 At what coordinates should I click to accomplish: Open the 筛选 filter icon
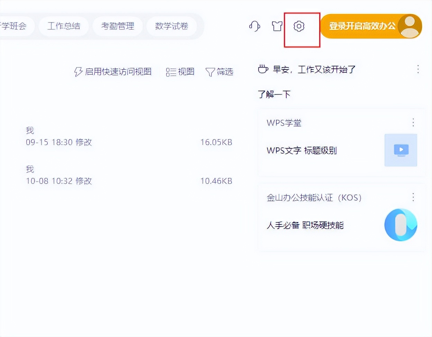coord(210,72)
